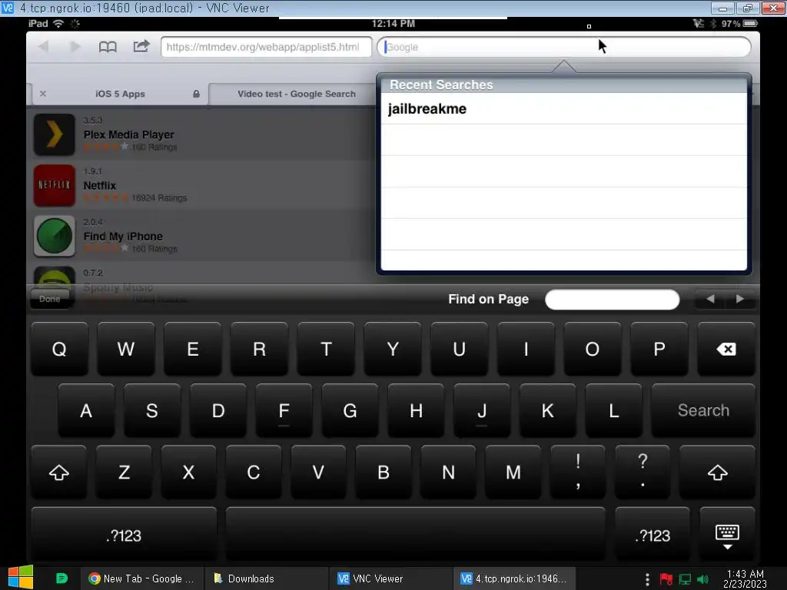Switch to the iOS 5 Apps tab

tap(120, 94)
